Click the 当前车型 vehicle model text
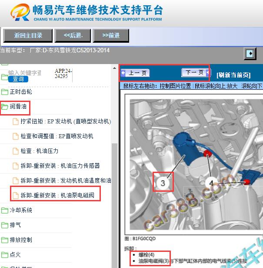263x268 pixels. coord(55,50)
